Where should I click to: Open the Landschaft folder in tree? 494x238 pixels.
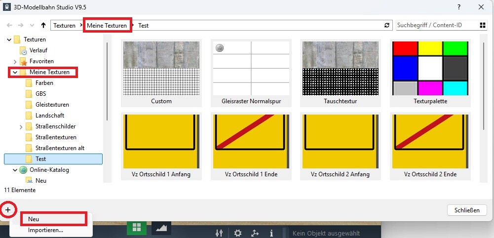tap(50, 116)
